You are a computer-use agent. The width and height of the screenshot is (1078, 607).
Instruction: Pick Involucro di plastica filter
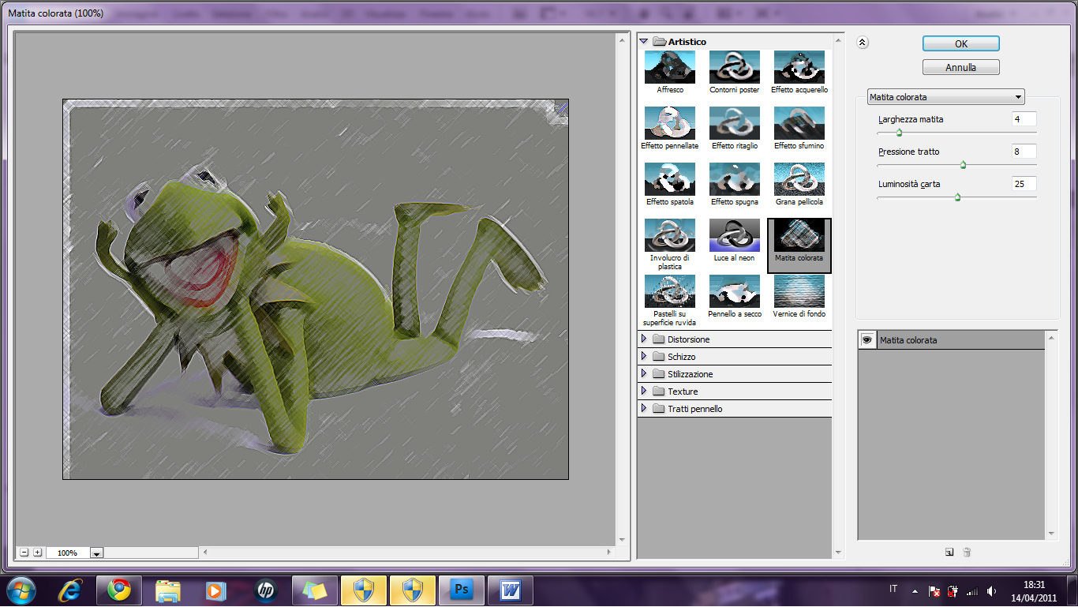click(x=670, y=235)
